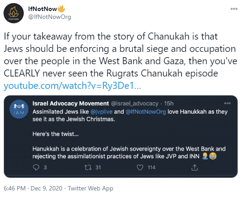Click the share icon on quoted tweet
Viewport: 242px width, 197px height.
(x=194, y=168)
